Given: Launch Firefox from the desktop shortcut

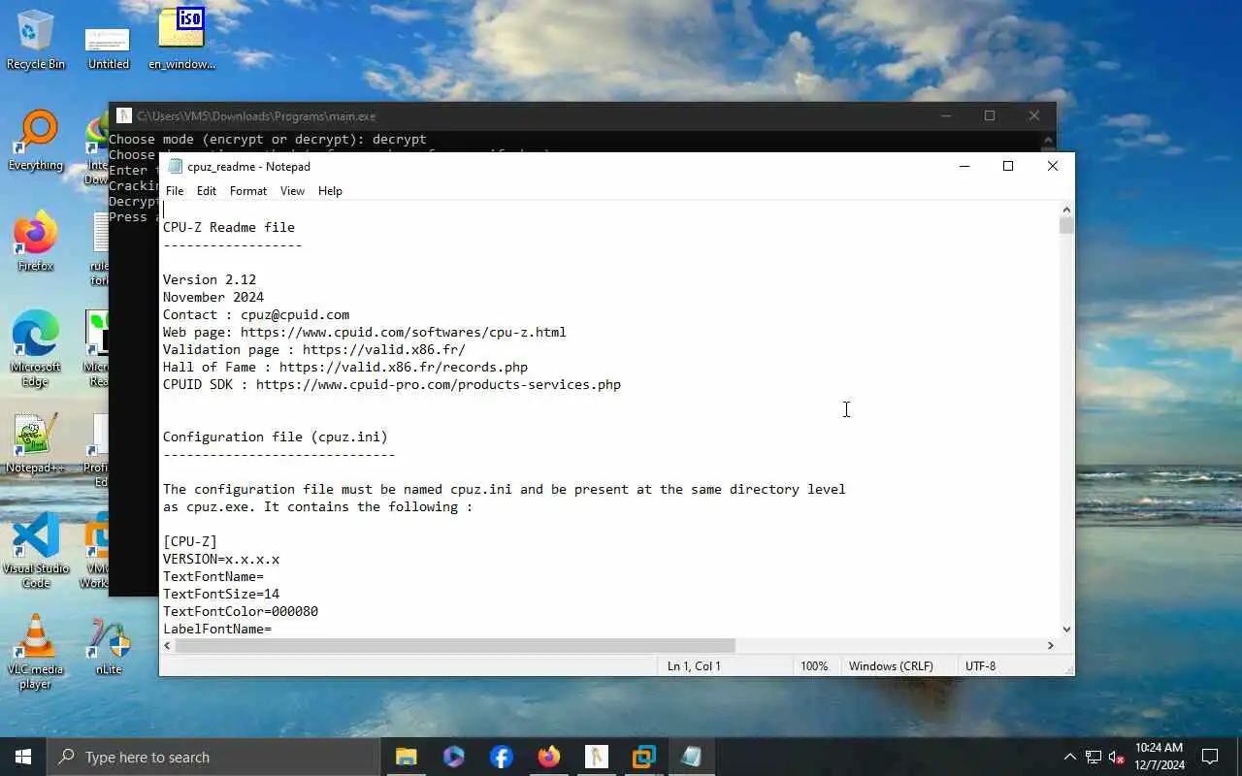Looking at the screenshot, I should click(36, 242).
